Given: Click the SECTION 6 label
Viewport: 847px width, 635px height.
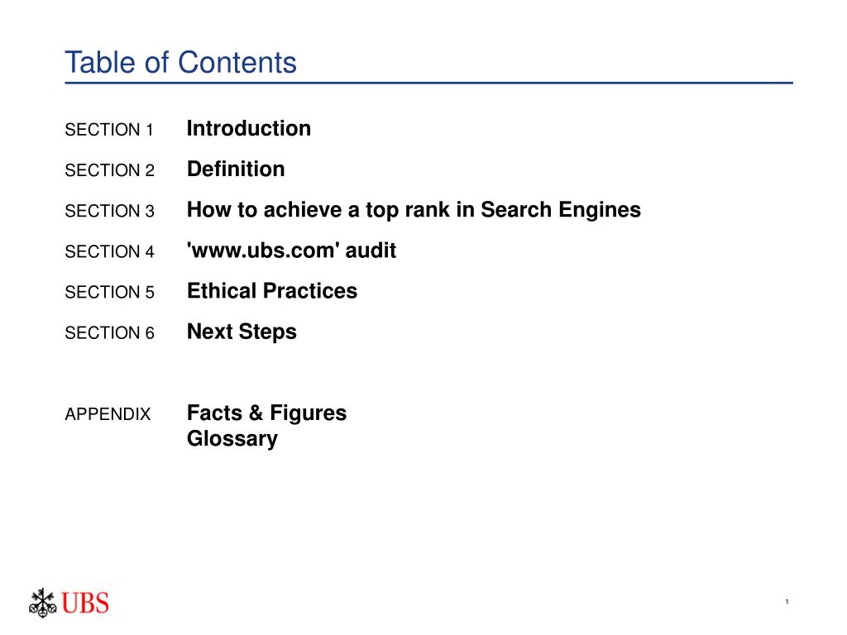Looking at the screenshot, I should [x=110, y=333].
